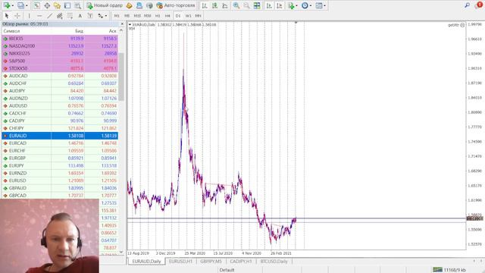
Task: Select the Crosshair tool
Action: coord(17,15)
